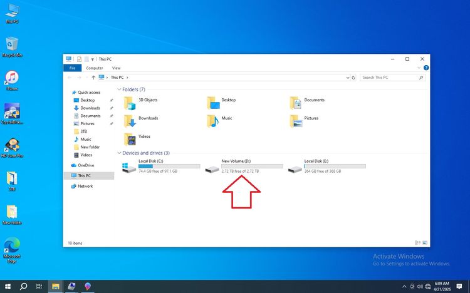470x293 pixels.
Task: Select the Local Disk (C:) drive
Action: pyautogui.click(x=161, y=166)
